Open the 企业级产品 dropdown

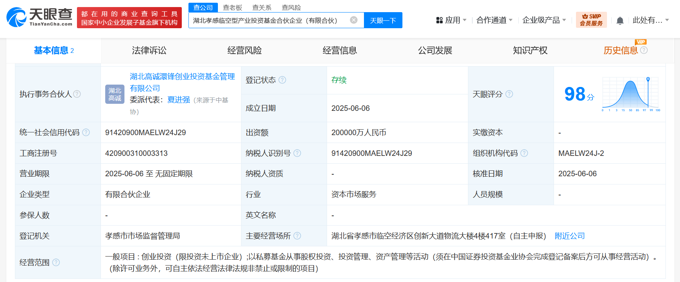[544, 20]
